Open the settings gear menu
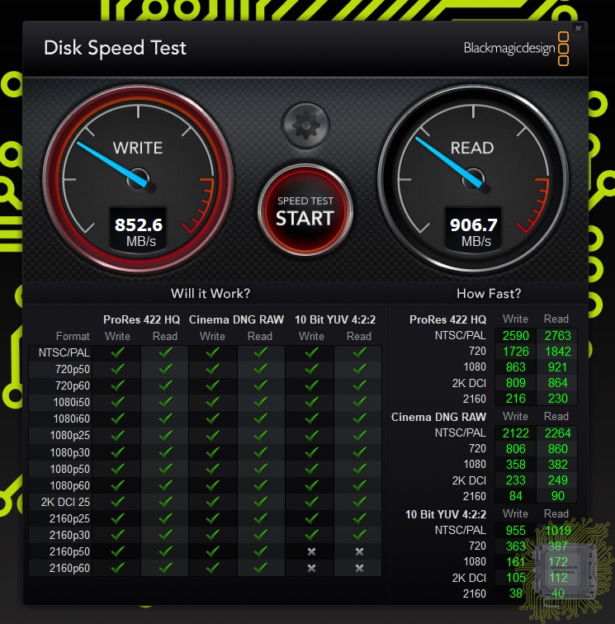 point(305,126)
